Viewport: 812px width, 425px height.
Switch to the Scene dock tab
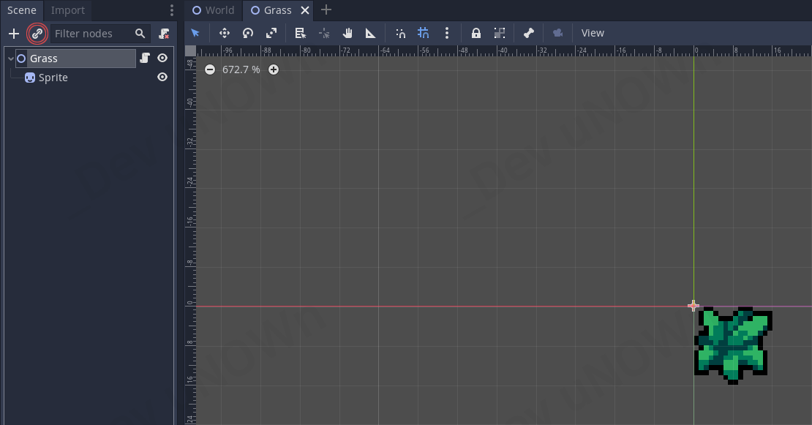pyautogui.click(x=22, y=10)
